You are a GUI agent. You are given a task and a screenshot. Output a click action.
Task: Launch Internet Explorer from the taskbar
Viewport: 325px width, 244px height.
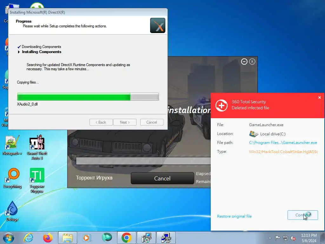(x=28, y=238)
